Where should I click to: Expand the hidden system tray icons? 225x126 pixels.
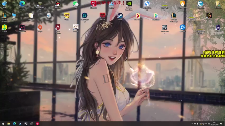tap(192, 124)
